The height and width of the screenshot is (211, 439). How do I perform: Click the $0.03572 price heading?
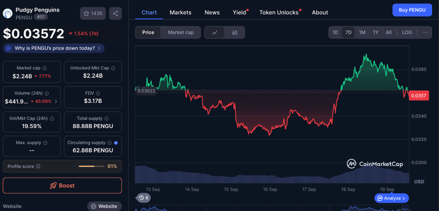[33, 34]
